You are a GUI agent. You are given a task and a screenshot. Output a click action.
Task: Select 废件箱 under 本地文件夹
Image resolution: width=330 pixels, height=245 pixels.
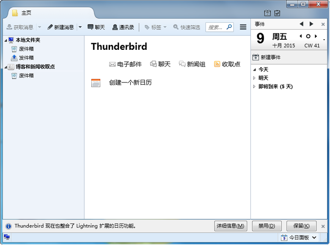(x=26, y=49)
